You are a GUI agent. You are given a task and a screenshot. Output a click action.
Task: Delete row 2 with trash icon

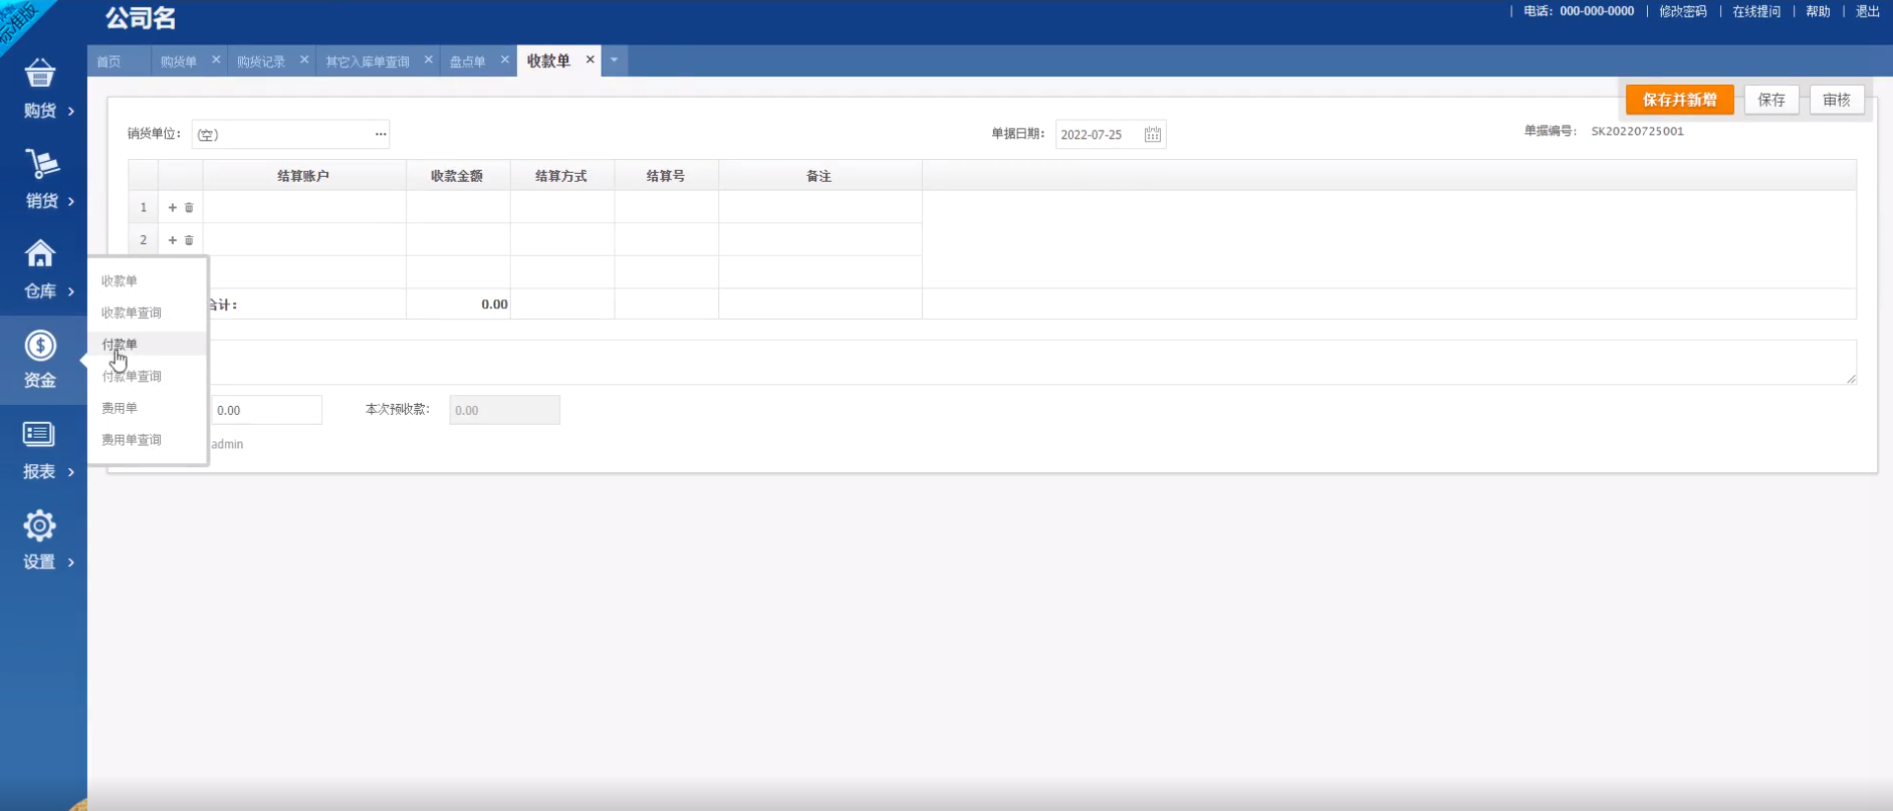coord(189,240)
